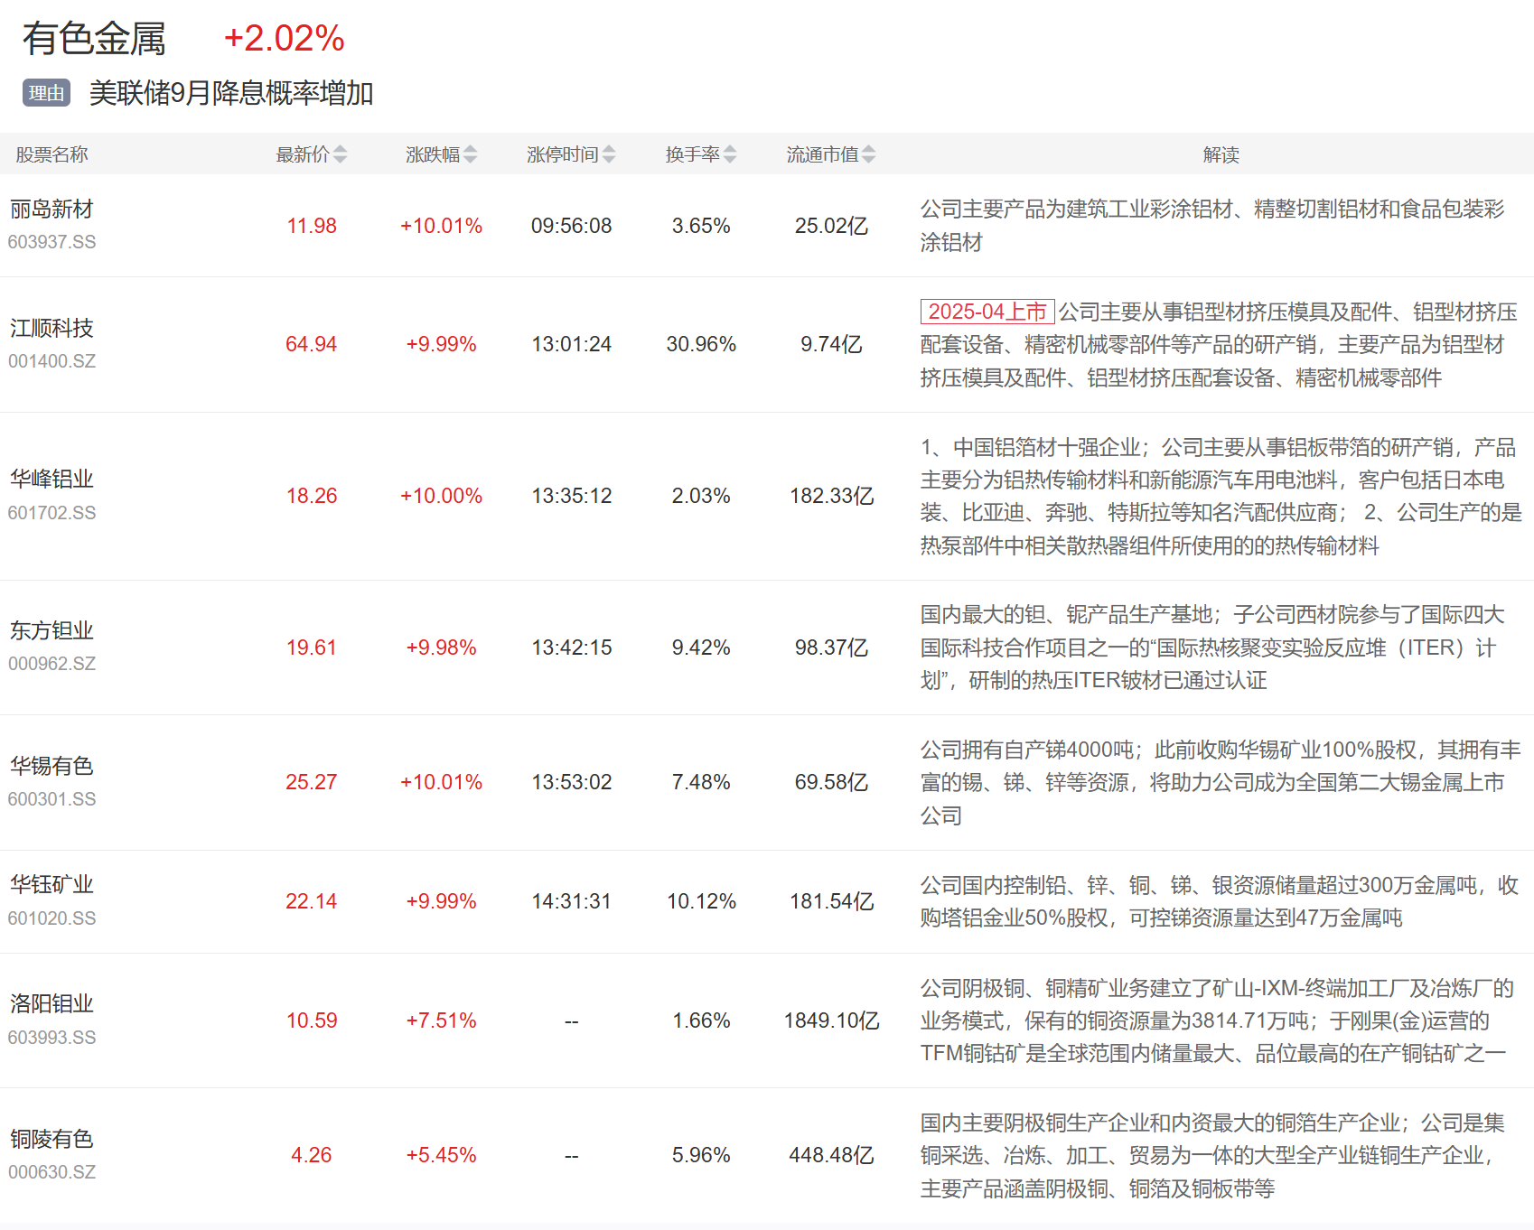Screen dimensions: 1534x1230
Task: Click 丽岛新材 description about 彩涂铝材
Action: [1212, 226]
